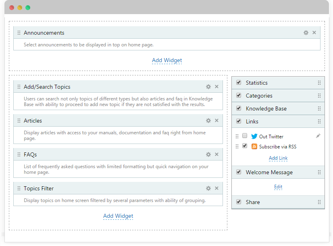
Task: Uncheck the Links checkbox
Action: [239, 121]
